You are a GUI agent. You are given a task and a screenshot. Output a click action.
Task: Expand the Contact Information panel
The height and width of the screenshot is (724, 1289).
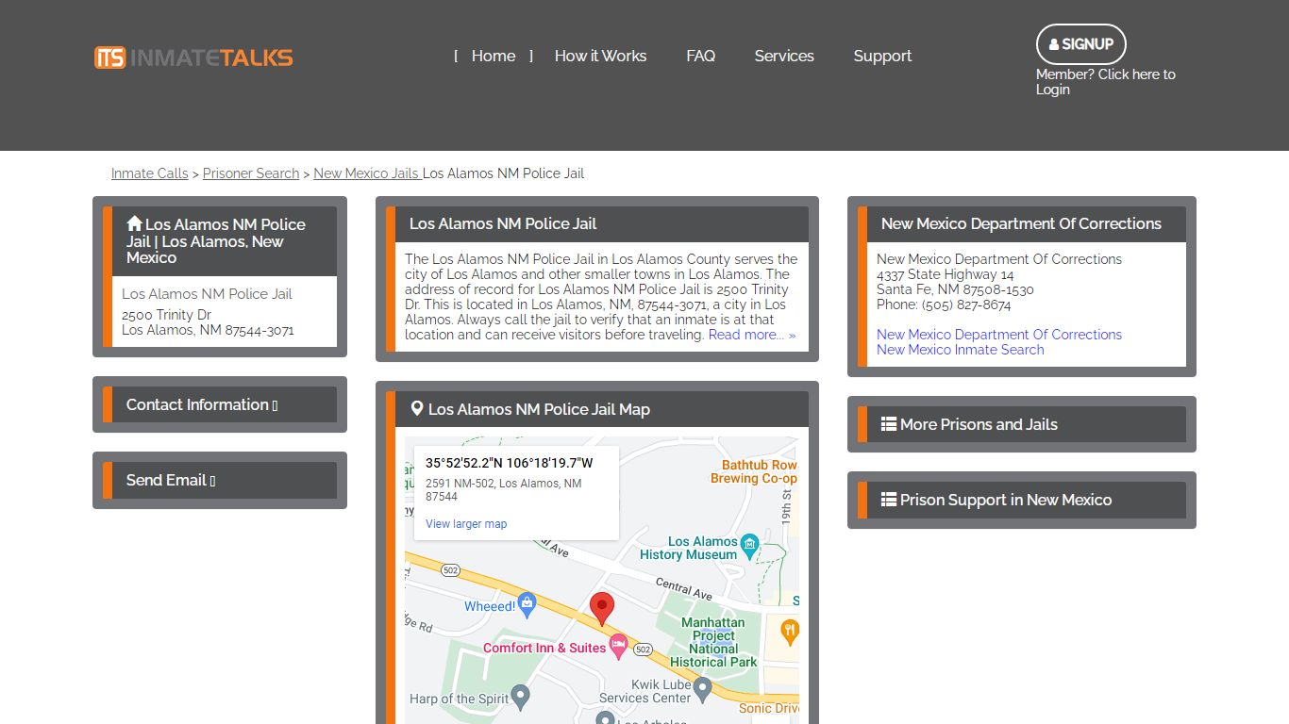click(x=220, y=404)
